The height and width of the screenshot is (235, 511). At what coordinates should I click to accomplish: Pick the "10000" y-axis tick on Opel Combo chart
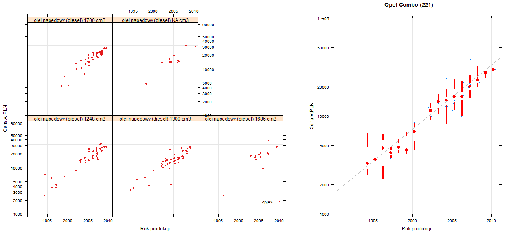click(323, 116)
